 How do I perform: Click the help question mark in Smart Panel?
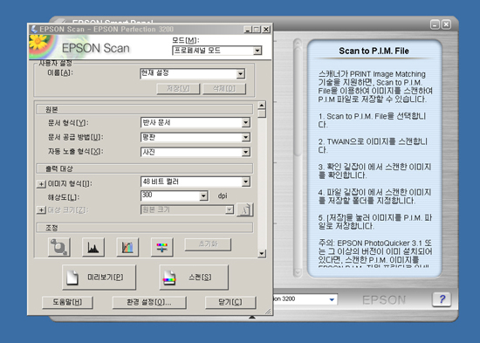tap(442, 298)
